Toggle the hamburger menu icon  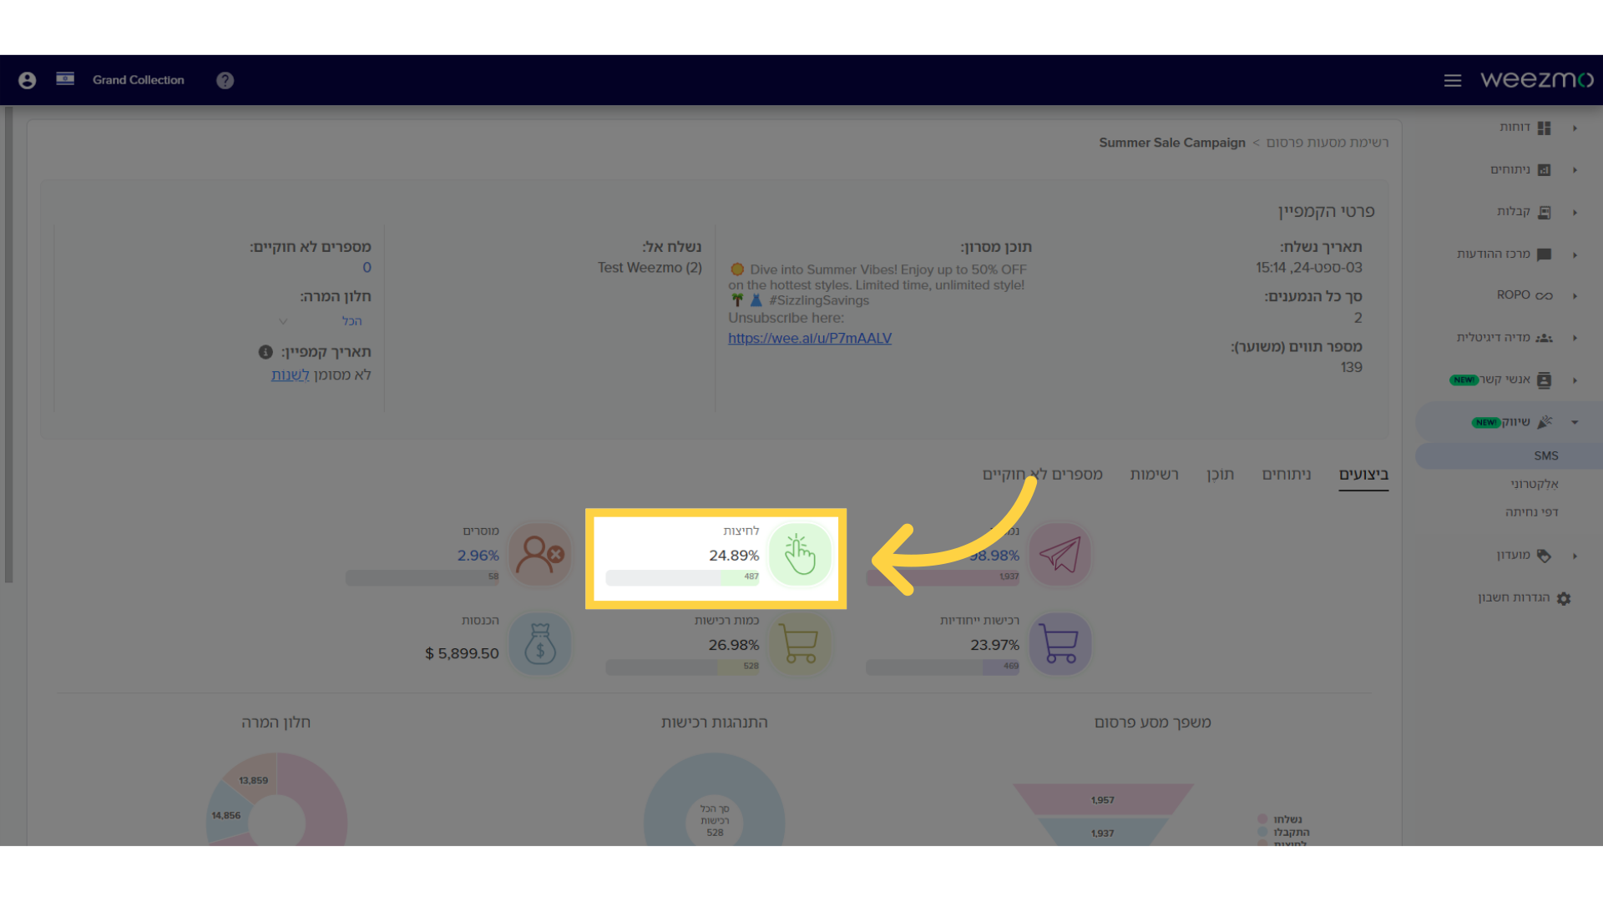(1453, 80)
